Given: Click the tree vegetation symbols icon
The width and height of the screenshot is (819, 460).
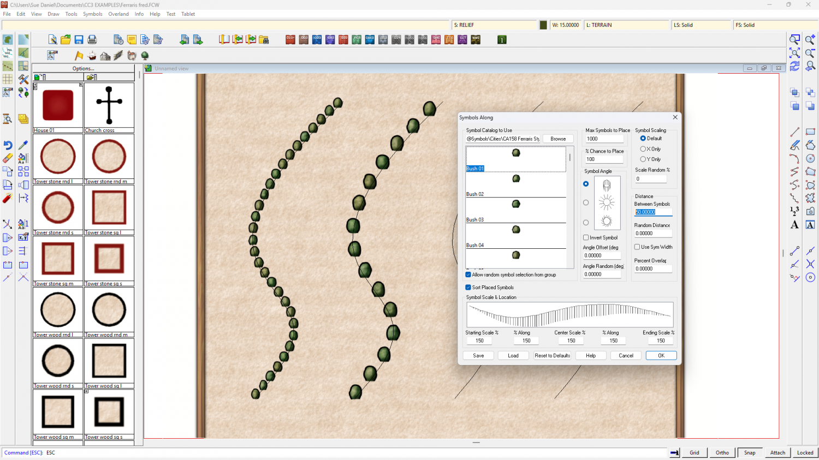Looking at the screenshot, I should click(x=145, y=56).
